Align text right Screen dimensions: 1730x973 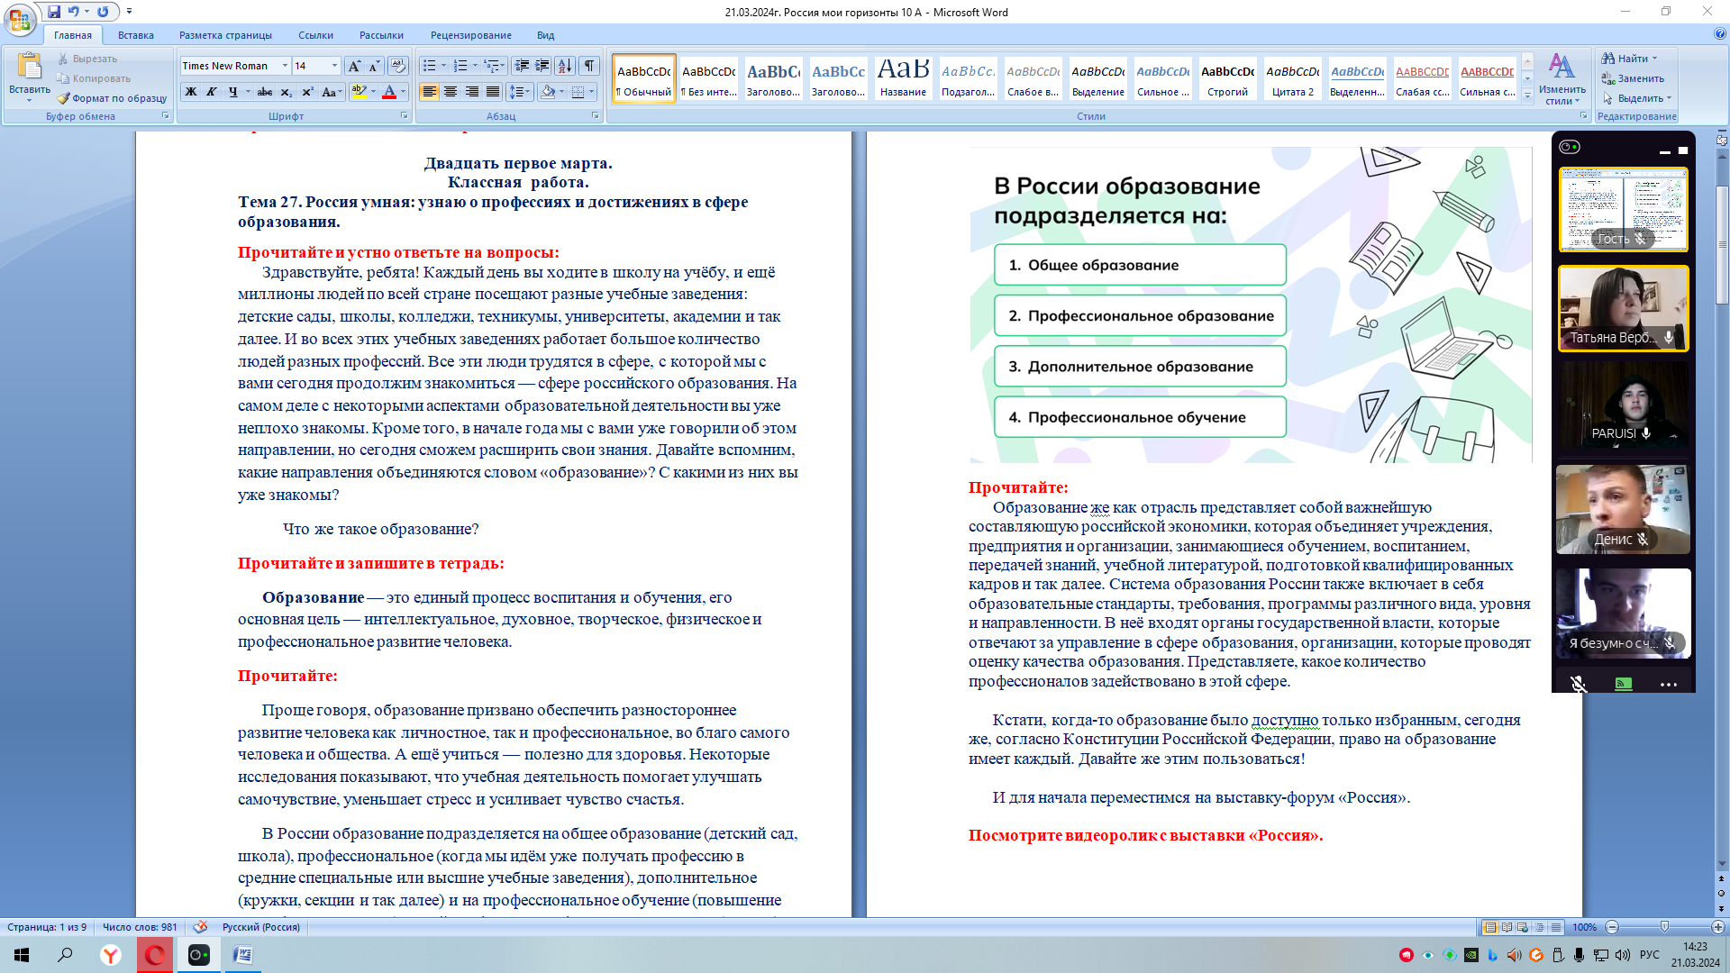[x=471, y=92]
